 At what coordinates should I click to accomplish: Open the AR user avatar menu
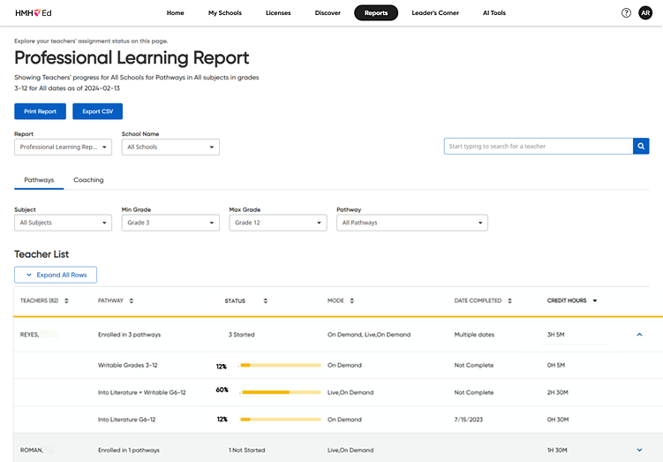tap(645, 13)
